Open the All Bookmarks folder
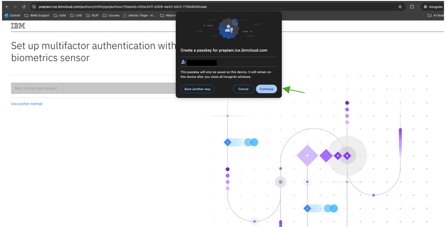Image resolution: width=446 pixels, height=227 pixels. click(436, 15)
